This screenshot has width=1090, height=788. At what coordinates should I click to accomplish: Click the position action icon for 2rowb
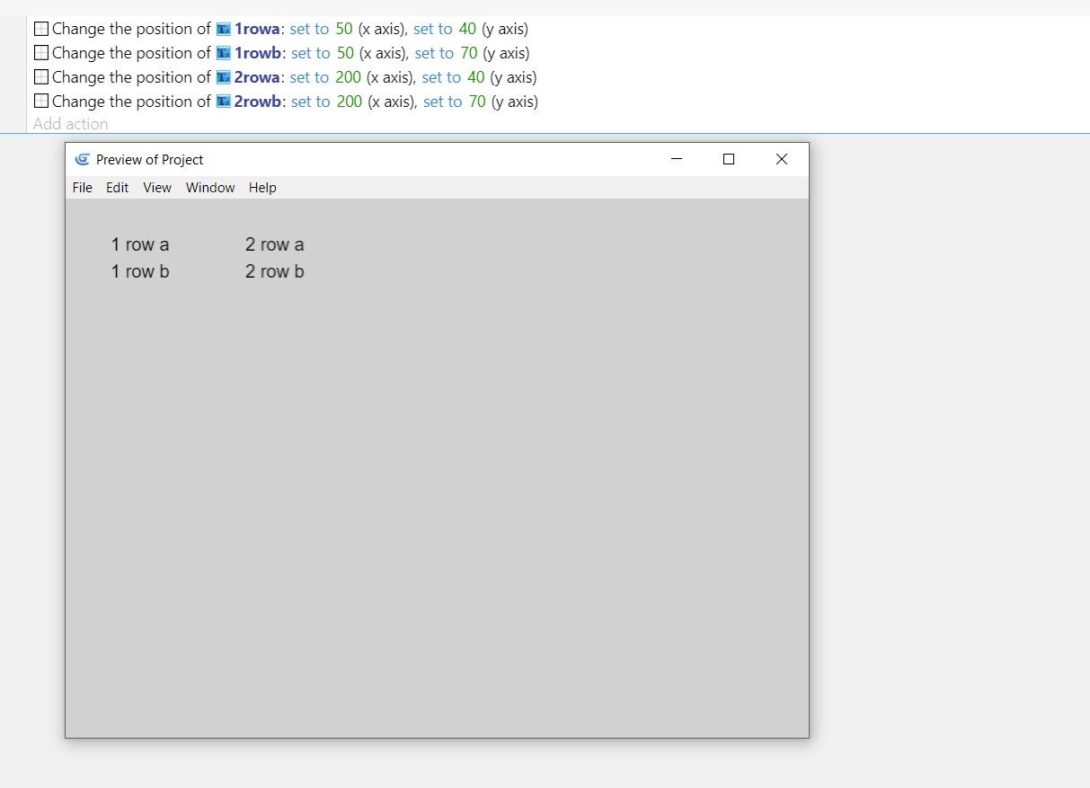click(41, 102)
